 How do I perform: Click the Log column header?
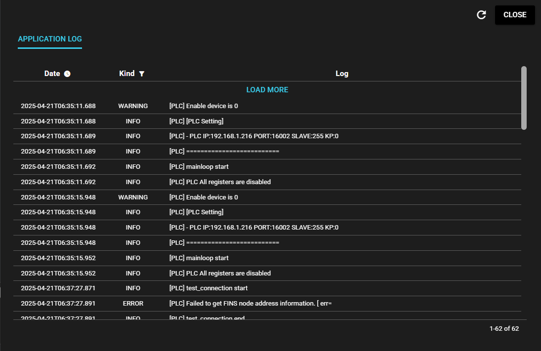(x=341, y=74)
